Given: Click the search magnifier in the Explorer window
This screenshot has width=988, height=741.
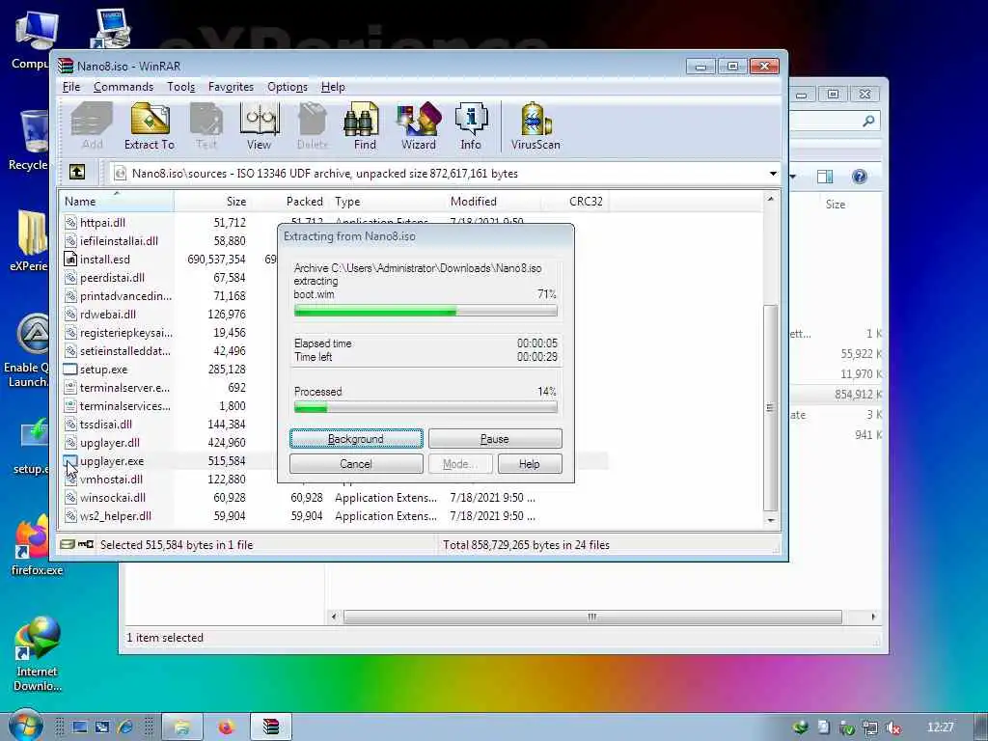Looking at the screenshot, I should pos(869,121).
